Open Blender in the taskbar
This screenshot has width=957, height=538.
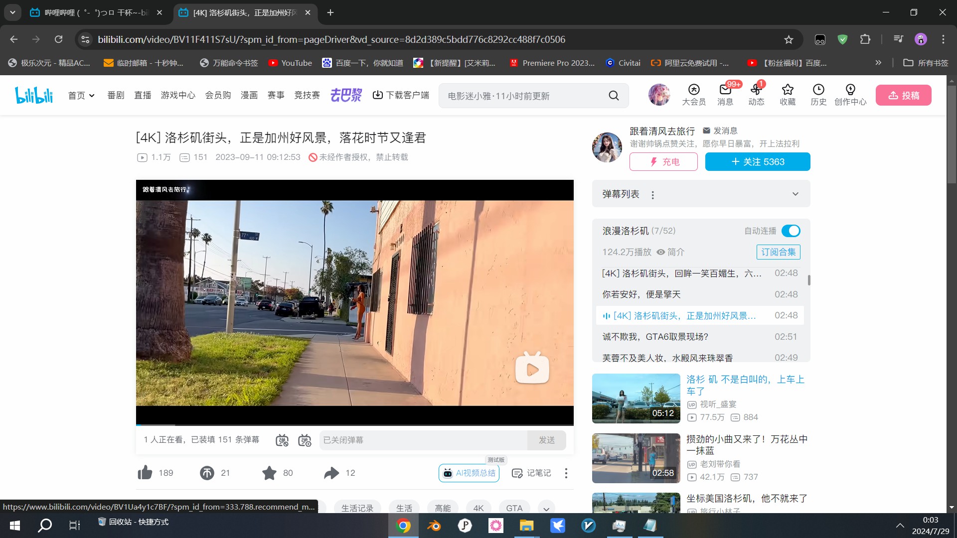434,526
